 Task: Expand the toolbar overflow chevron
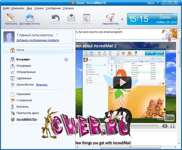(122, 19)
